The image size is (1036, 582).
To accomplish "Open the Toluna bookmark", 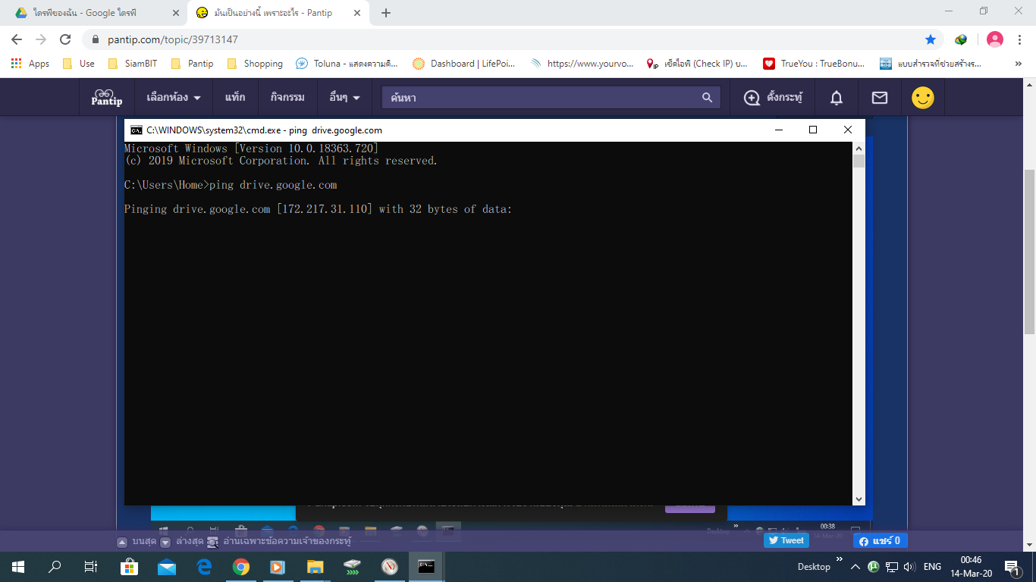I will point(347,64).
